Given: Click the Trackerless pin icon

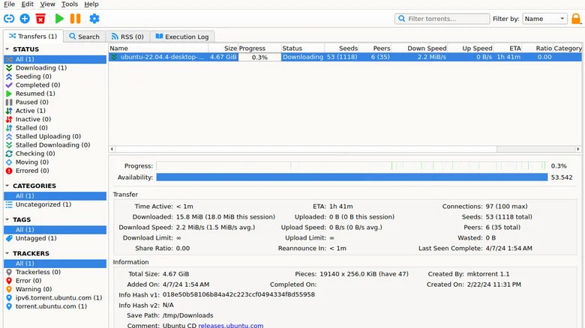Looking at the screenshot, I should (9, 272).
